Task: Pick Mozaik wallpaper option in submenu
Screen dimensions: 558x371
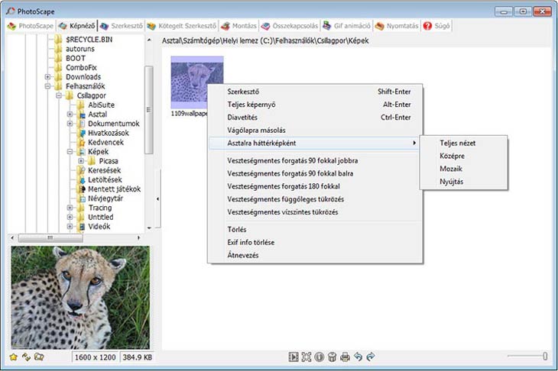Action: coord(452,169)
